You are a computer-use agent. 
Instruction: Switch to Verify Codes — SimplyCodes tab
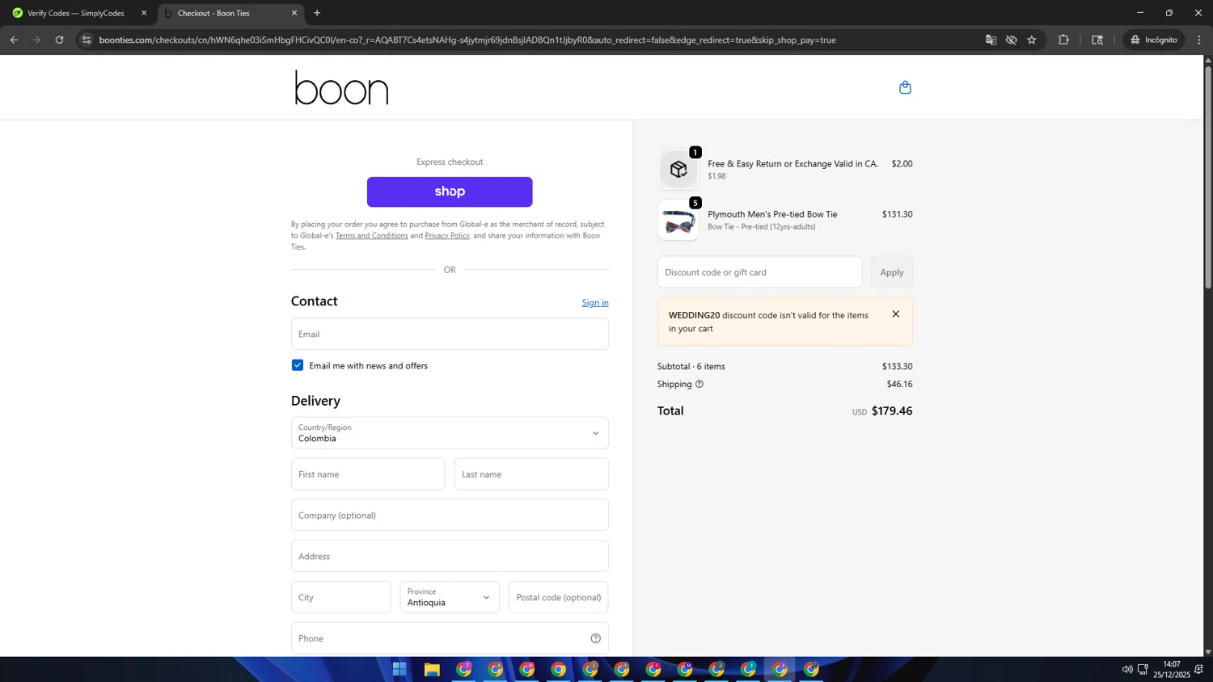[76, 13]
